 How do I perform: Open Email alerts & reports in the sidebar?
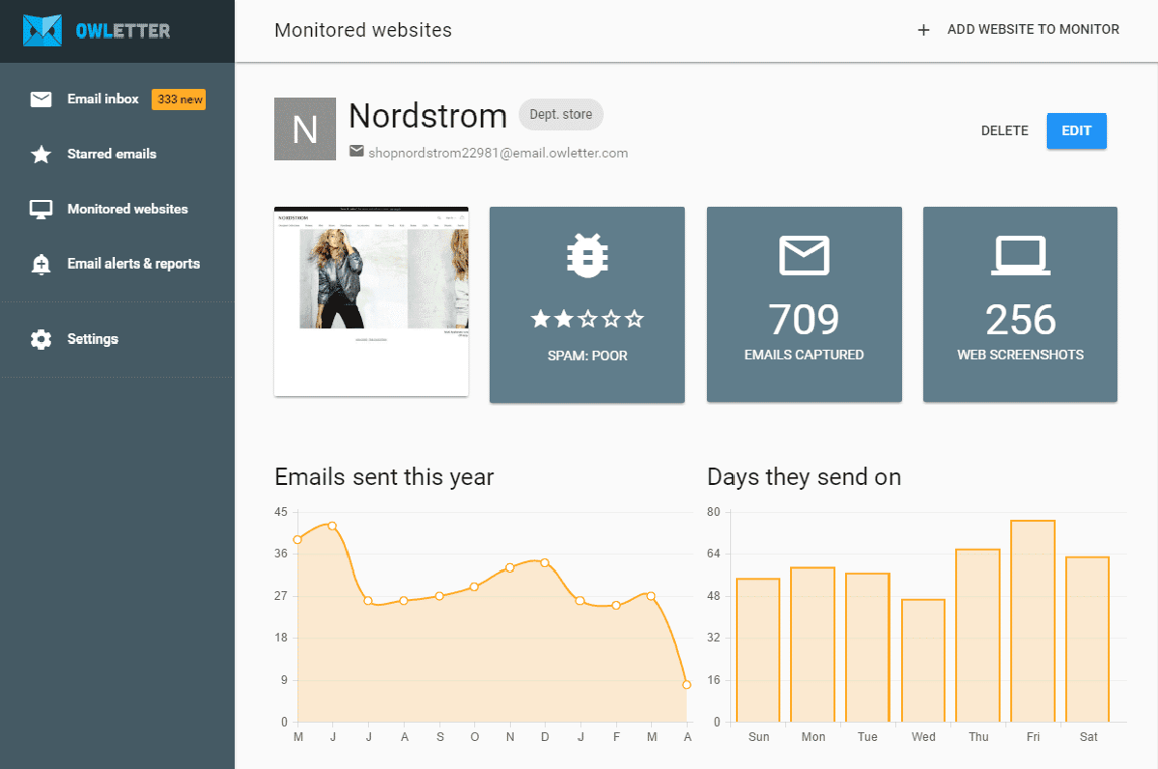pyautogui.click(x=131, y=263)
